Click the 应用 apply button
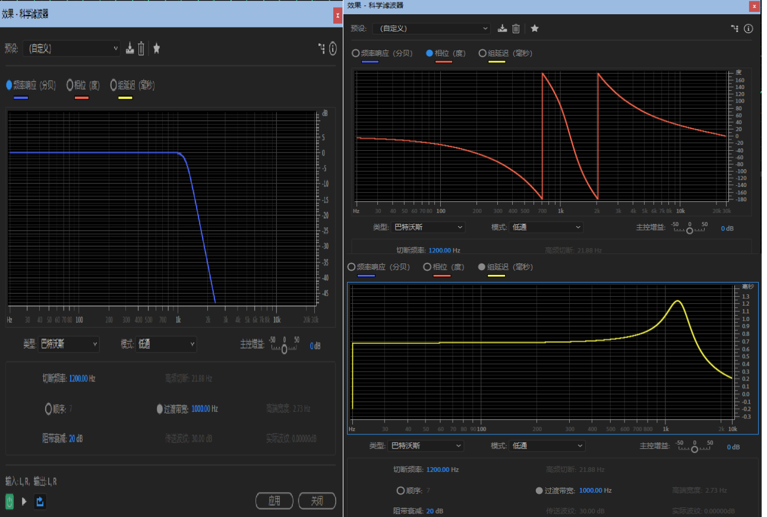767x517 pixels. 274,501
